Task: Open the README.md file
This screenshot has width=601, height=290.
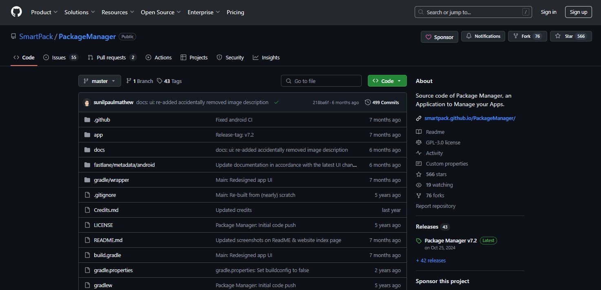Action: (108, 240)
